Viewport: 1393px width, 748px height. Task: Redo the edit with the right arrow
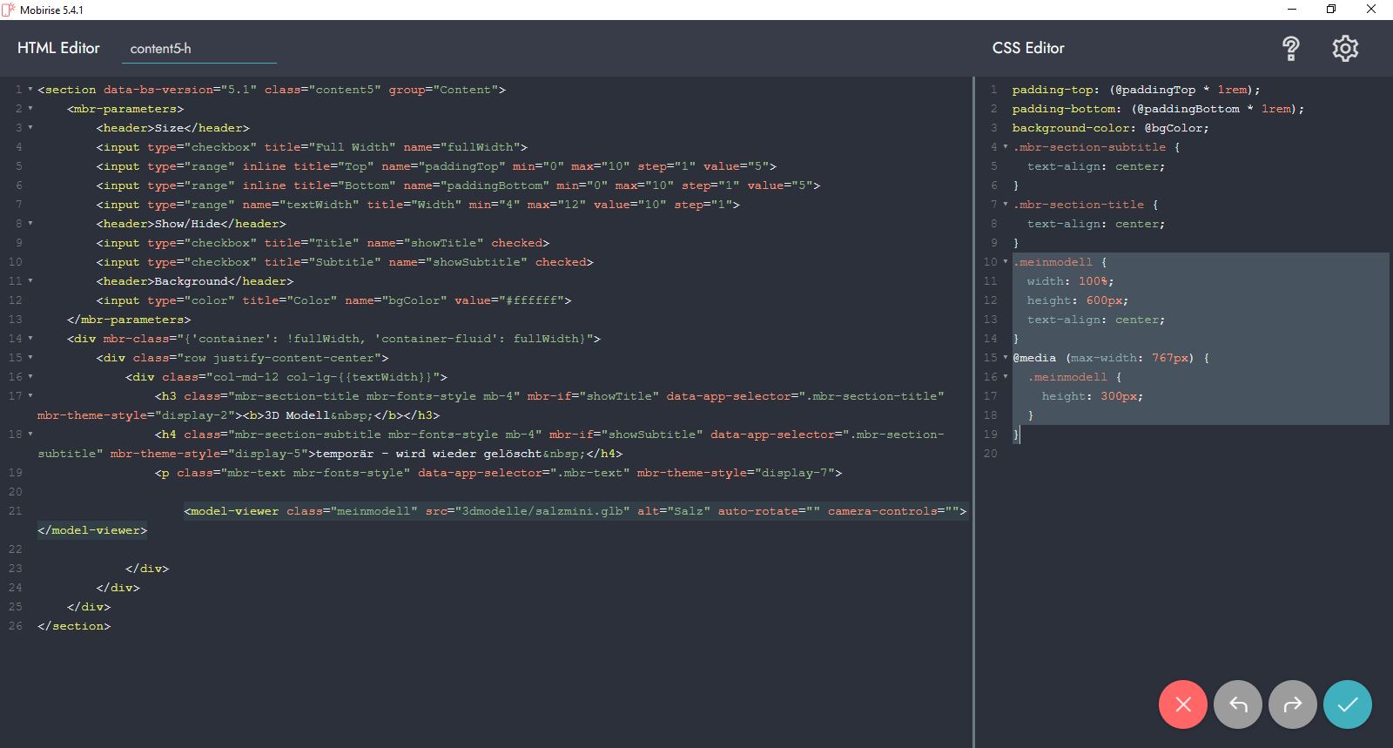click(1292, 704)
